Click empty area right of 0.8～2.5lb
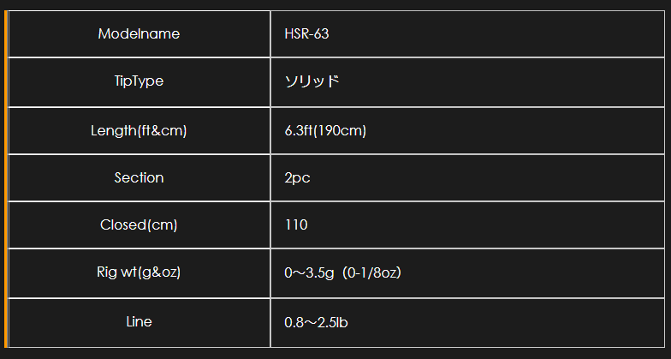This screenshot has height=359, width=671. pyautogui.click(x=507, y=322)
